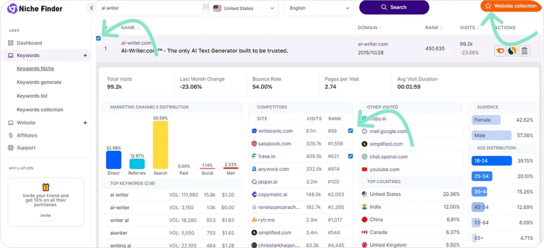Viewport: 544px width, 248px height.
Task: Open the United States country dropdown
Action: pos(243,8)
